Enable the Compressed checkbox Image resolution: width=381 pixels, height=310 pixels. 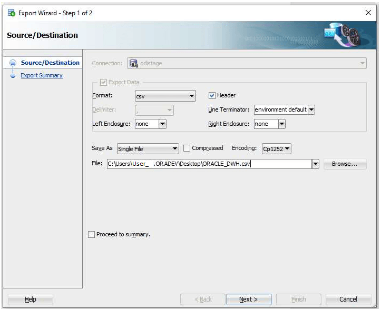pyautogui.click(x=187, y=148)
